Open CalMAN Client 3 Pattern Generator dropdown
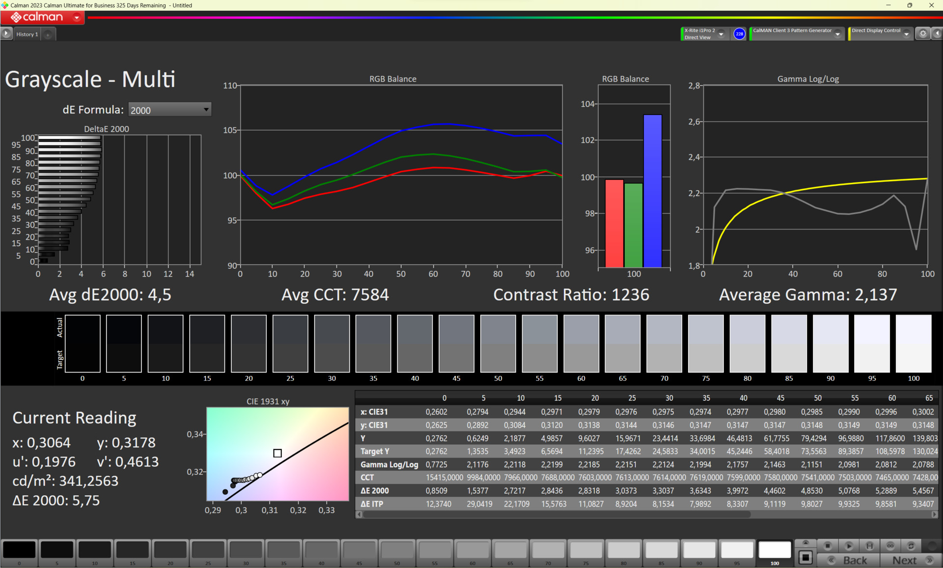 click(x=837, y=34)
